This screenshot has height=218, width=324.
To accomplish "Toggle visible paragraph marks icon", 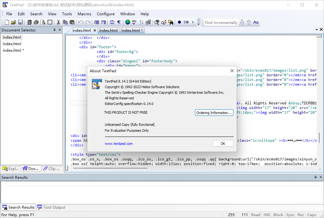I will [119, 22].
